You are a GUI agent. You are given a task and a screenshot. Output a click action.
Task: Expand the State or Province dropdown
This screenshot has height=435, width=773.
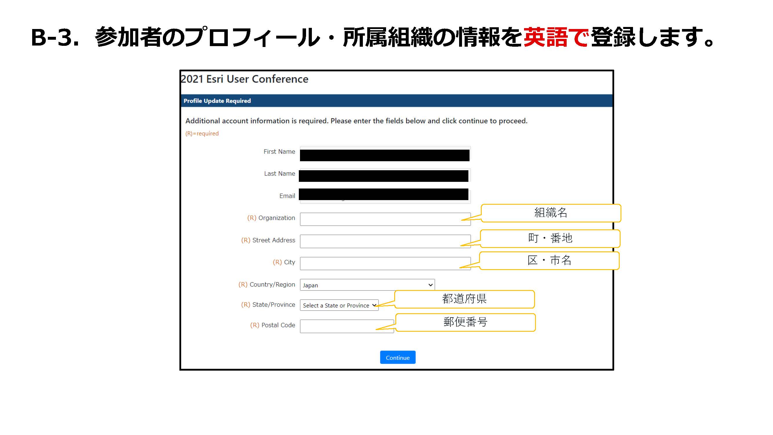336,305
